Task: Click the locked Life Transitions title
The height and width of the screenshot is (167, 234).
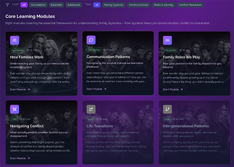Action: [x=100, y=126]
